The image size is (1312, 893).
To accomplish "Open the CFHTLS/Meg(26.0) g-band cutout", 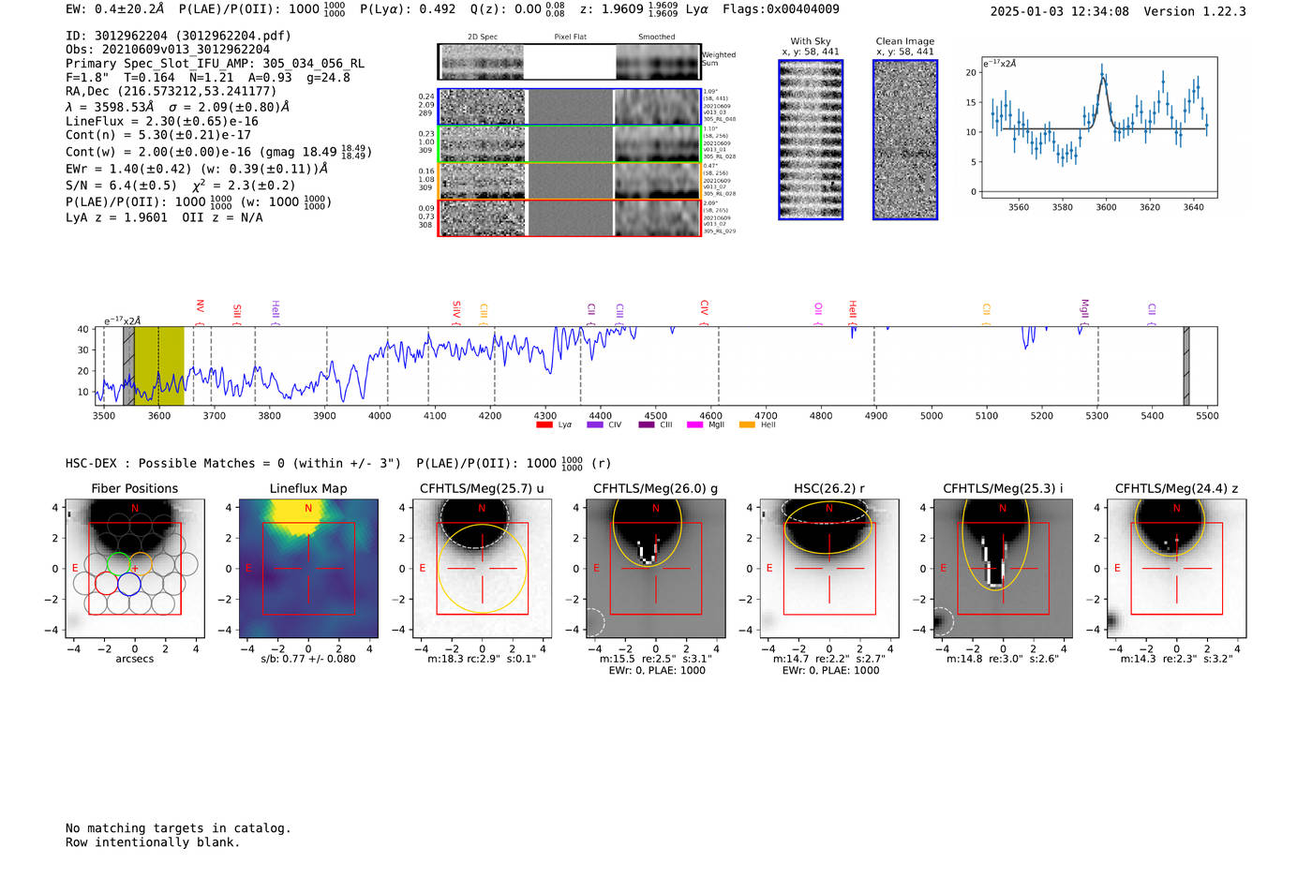I will (x=655, y=568).
